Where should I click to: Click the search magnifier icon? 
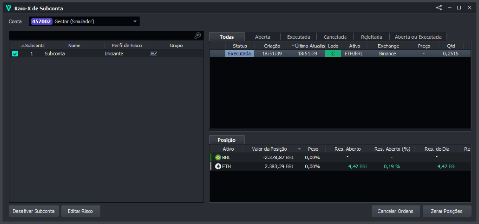197,36
